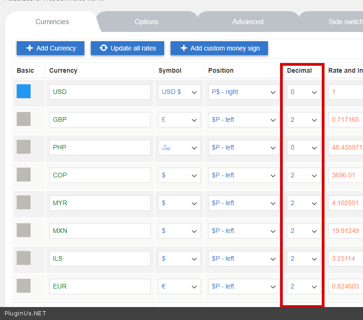
Task: Go to the Side switcher tab
Action: coord(345,22)
